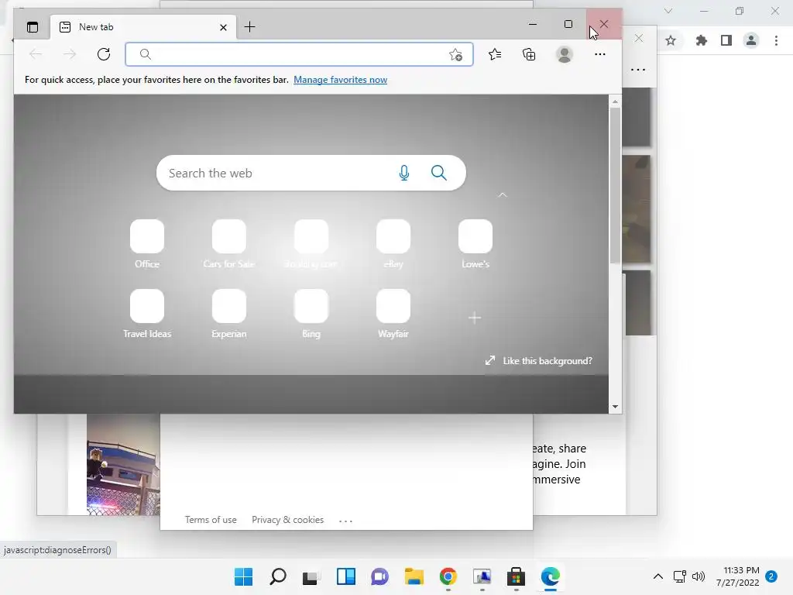Click the Roblox game thumbnail image

pyautogui.click(x=123, y=465)
